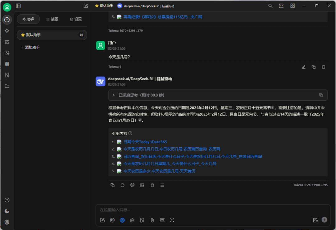Toggle narrow chat width mode icon
Screen dimensions: 336x230
click(281, 6)
